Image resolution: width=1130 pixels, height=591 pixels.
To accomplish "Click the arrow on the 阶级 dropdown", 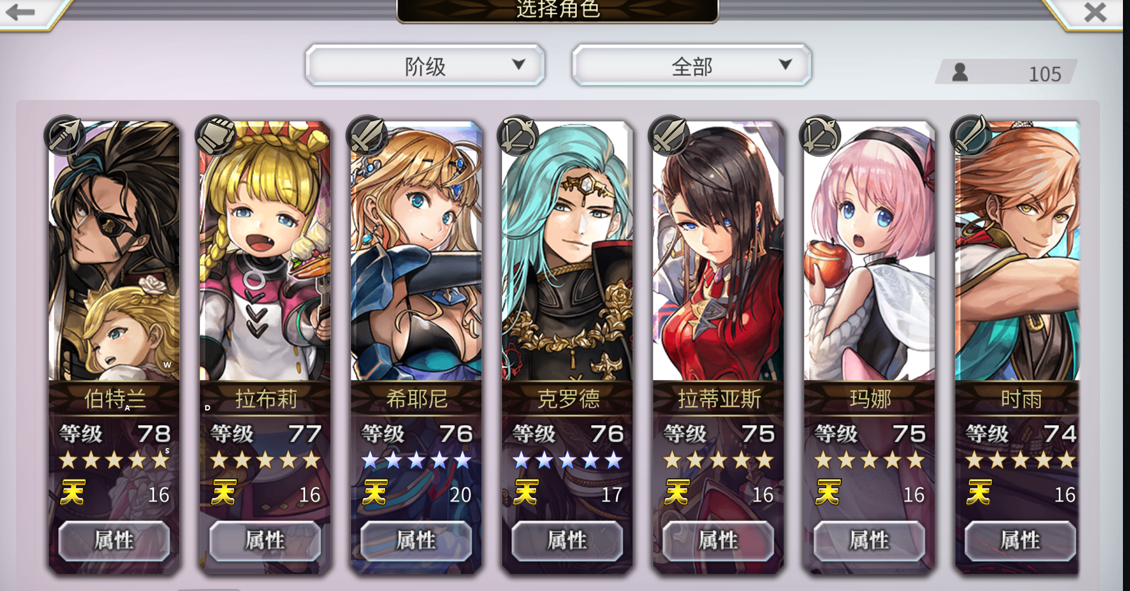I will (x=519, y=64).
